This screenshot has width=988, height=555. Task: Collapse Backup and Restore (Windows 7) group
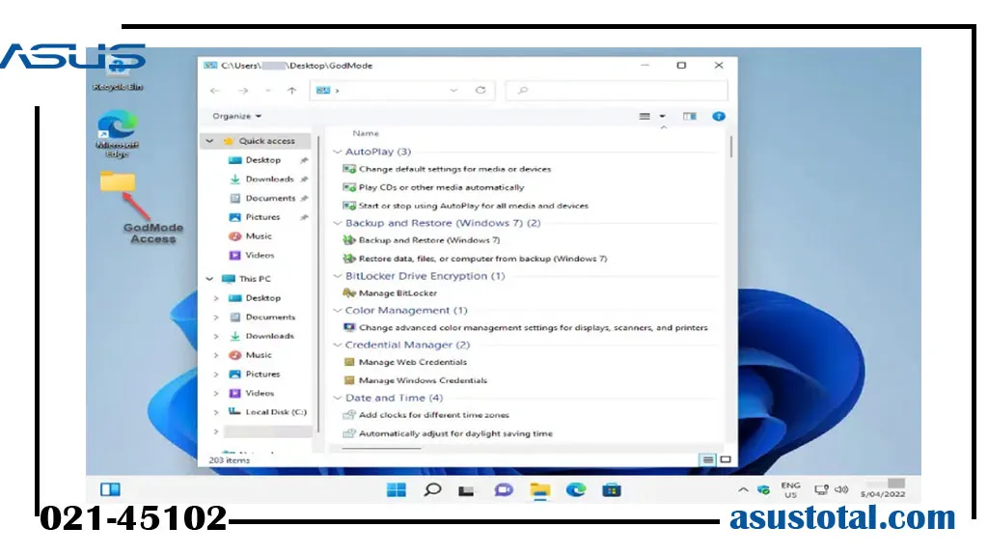click(338, 223)
